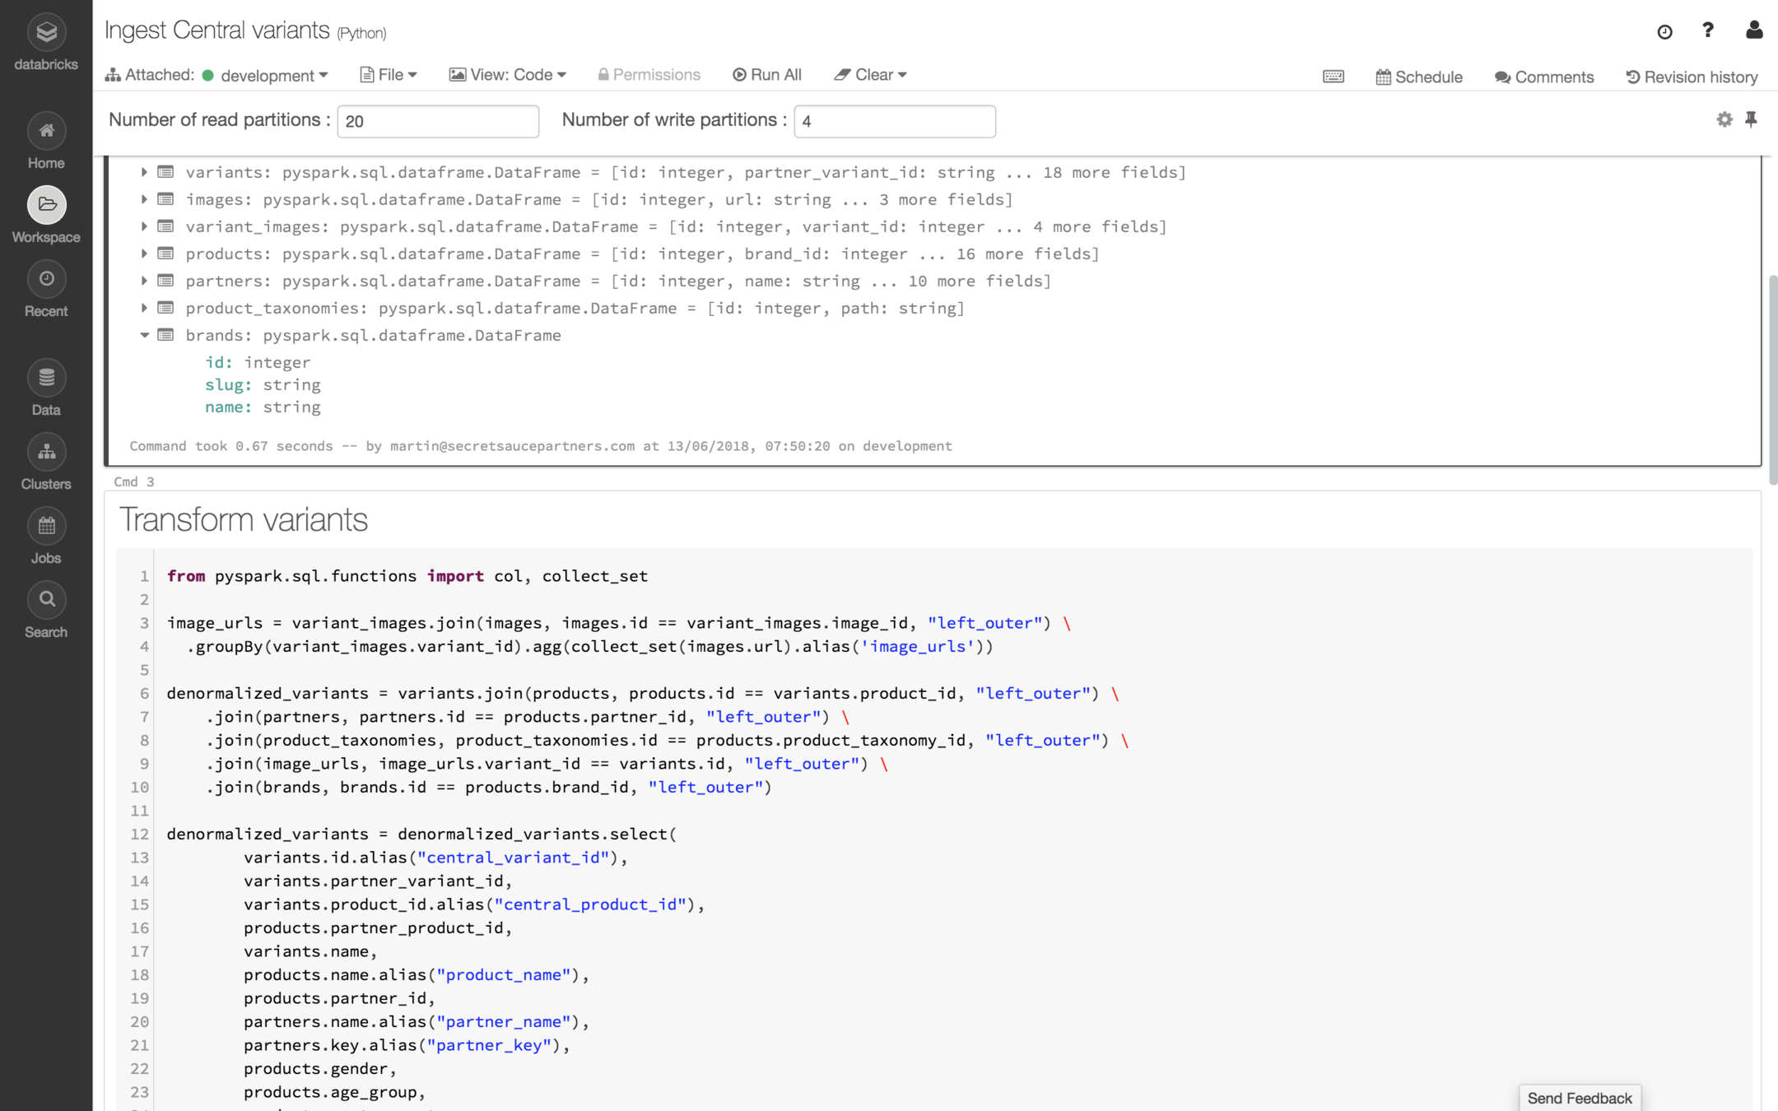Toggle the widget panel pin icon

[1751, 120]
